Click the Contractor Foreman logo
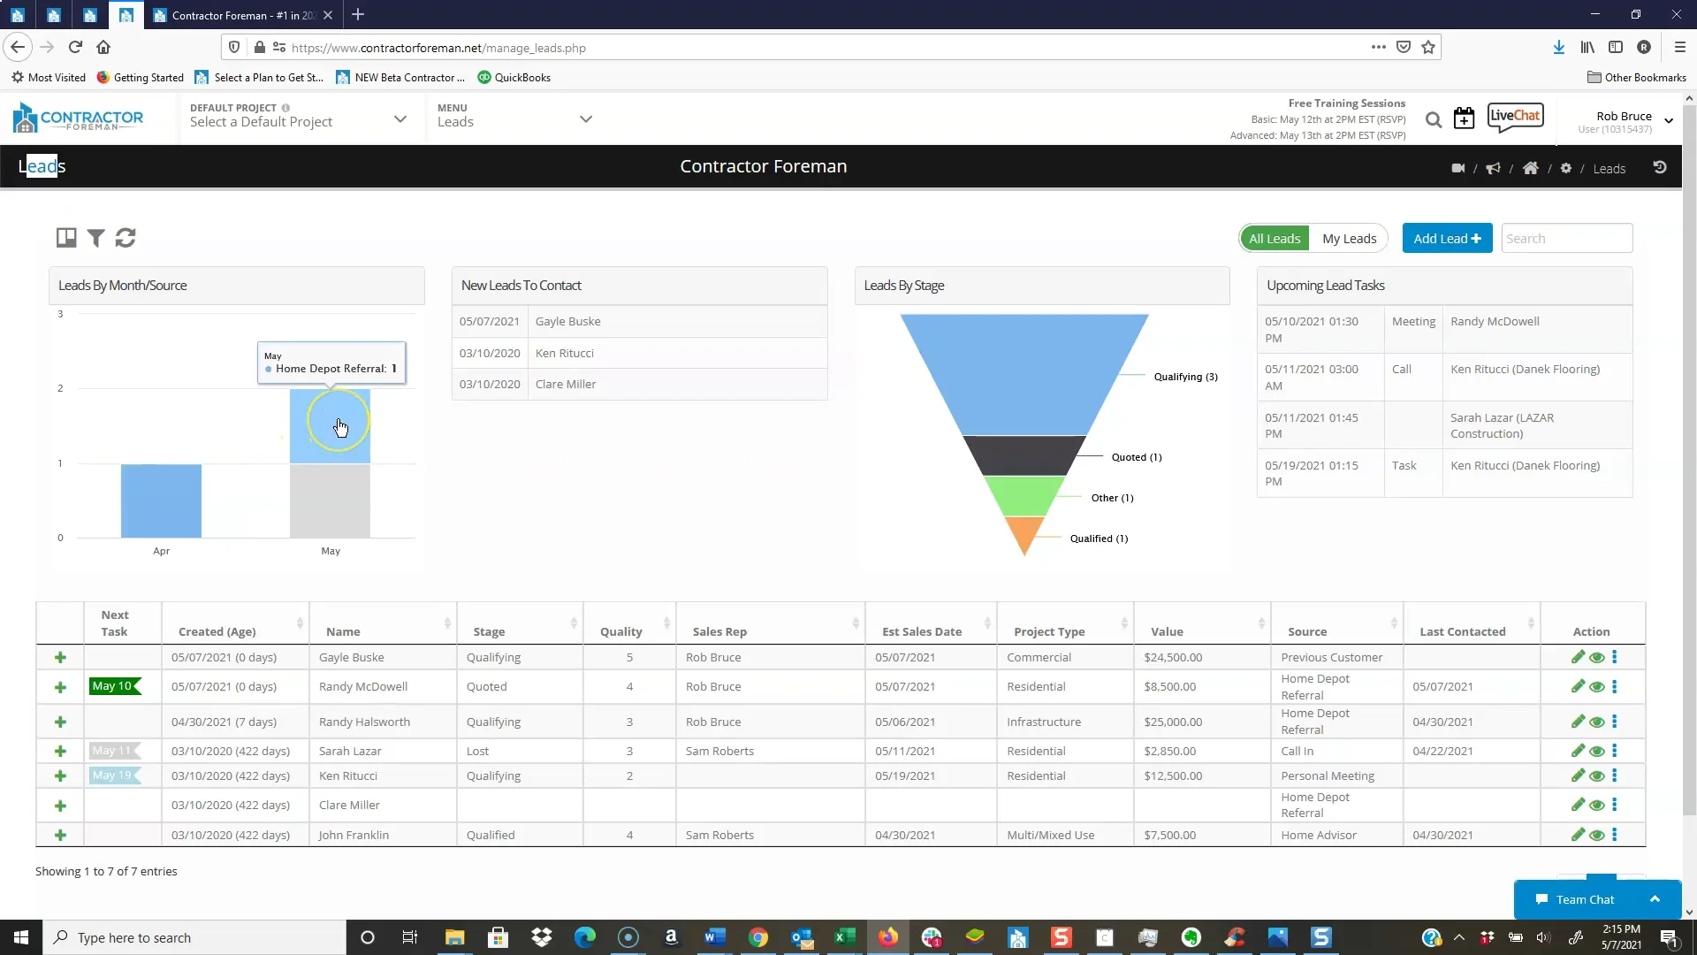The image size is (1697, 955). 78,118
